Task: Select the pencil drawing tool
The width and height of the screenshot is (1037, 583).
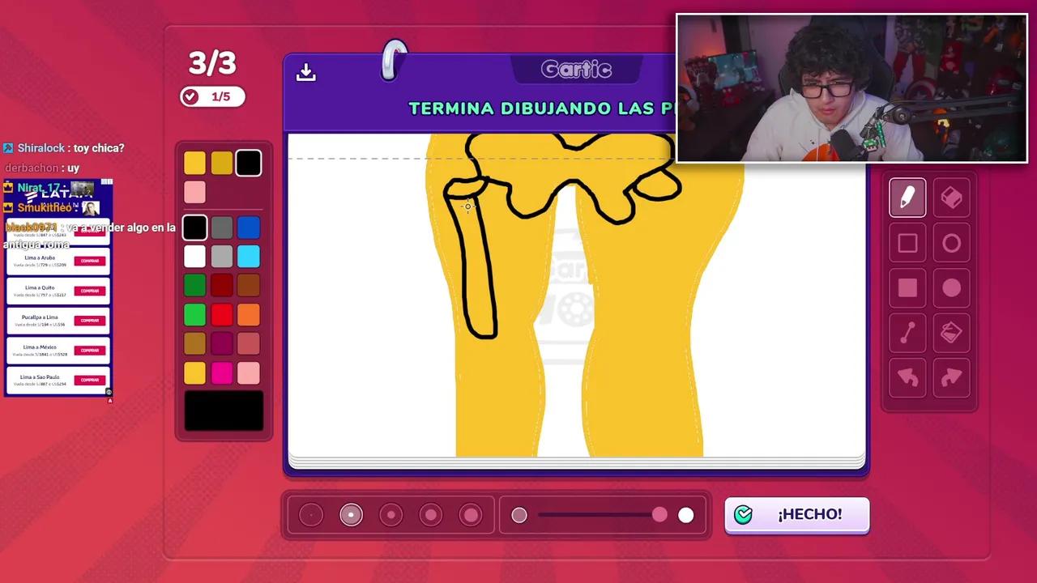Action: (x=907, y=198)
